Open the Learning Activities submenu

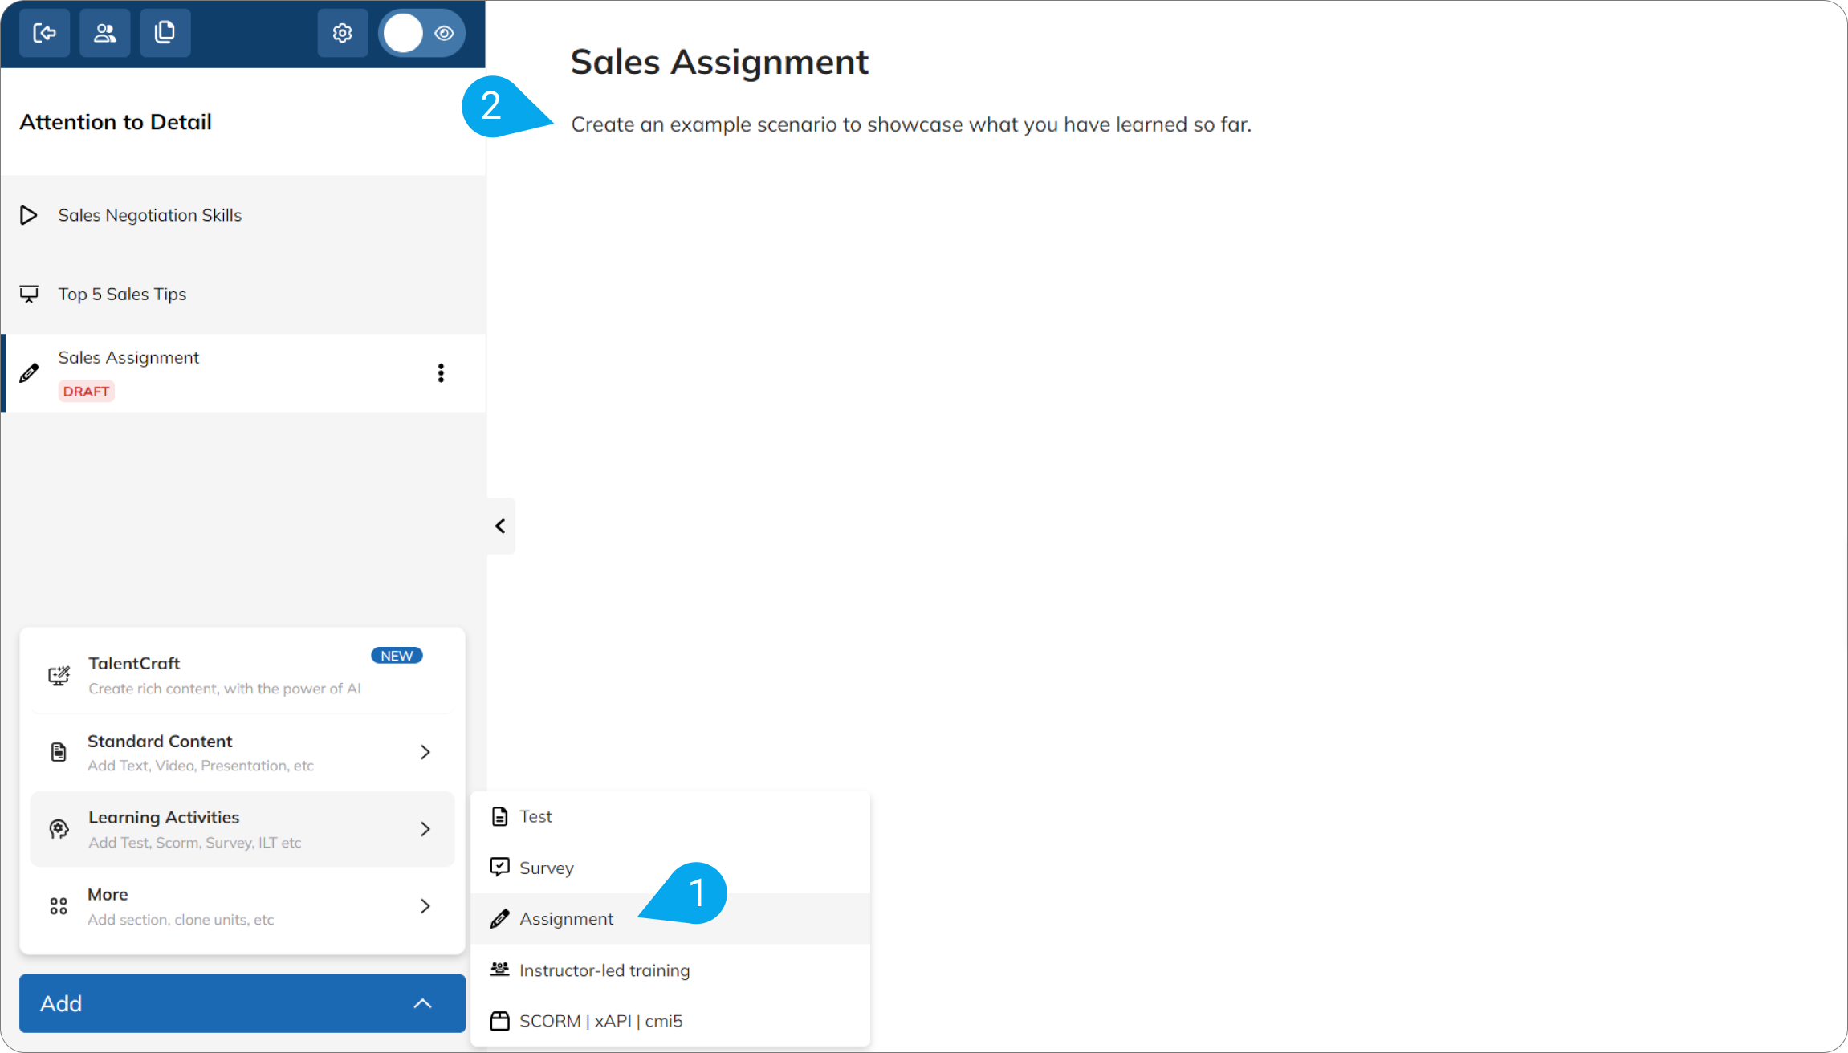pos(242,829)
